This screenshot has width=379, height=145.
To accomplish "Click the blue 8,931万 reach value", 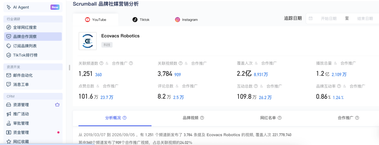I will (x=261, y=75).
